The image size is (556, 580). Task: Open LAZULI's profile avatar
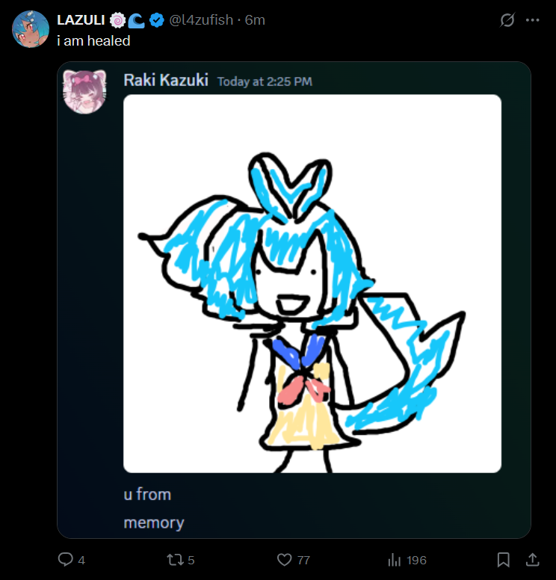coord(31,29)
